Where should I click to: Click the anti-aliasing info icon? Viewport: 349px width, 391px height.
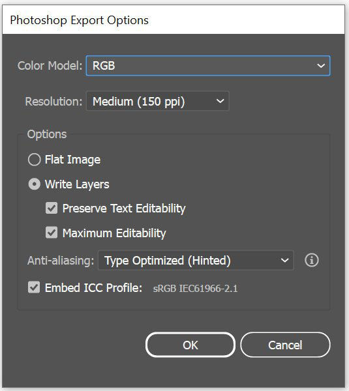(x=312, y=261)
